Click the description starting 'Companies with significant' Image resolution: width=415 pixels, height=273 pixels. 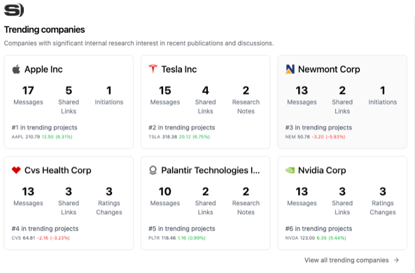click(139, 43)
